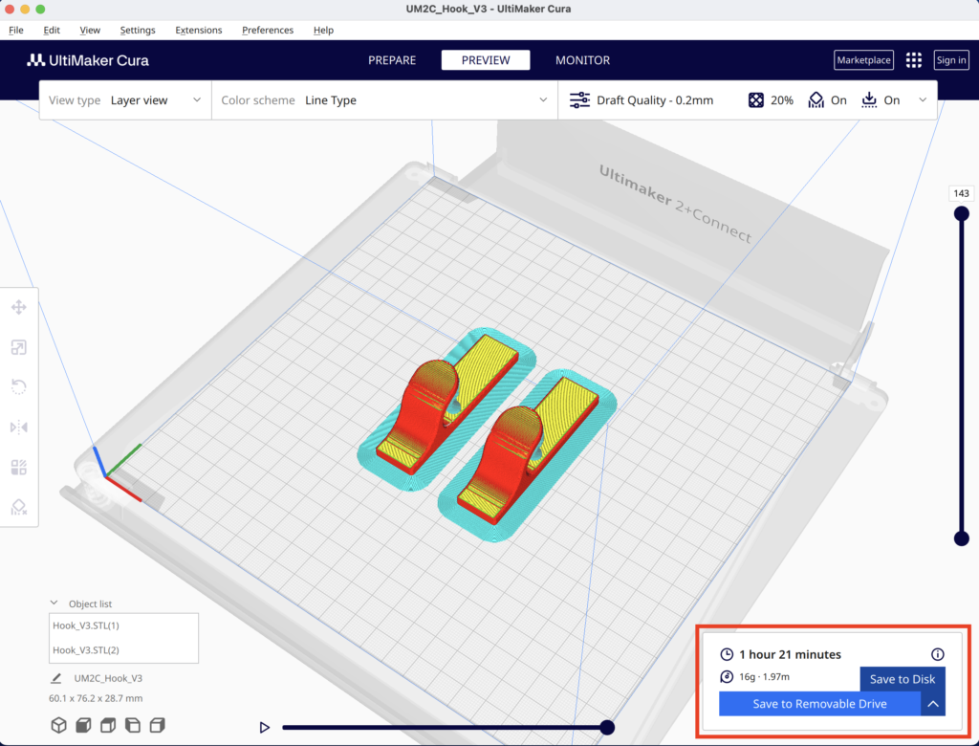Open the Edit menu
The image size is (979, 746).
(x=52, y=30)
